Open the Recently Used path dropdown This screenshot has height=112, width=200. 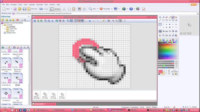198,13
